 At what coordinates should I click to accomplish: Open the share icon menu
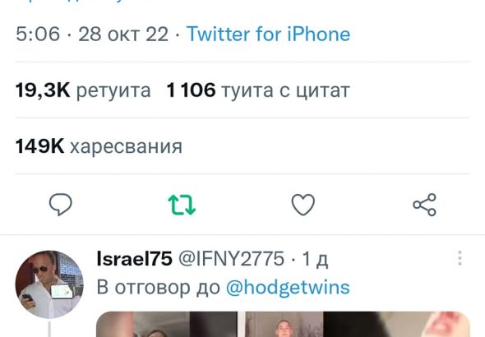click(424, 205)
